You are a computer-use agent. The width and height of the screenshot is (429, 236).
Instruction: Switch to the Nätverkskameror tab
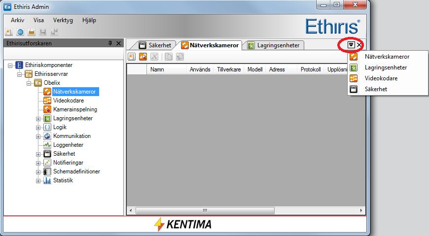210,45
